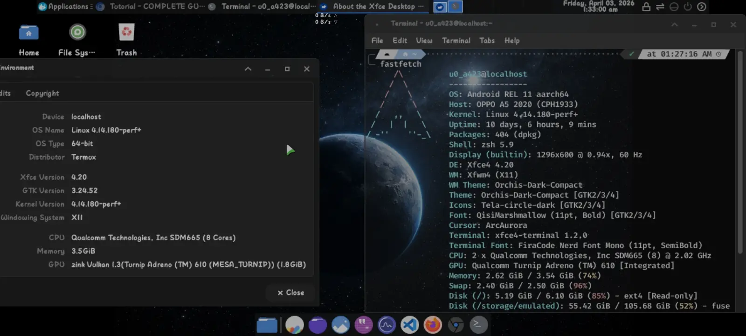
Task: Click the GTK Version value 3.24.52
Action: [84, 190]
